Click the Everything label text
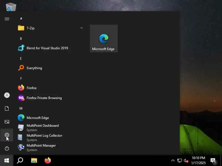The image size is (222, 166). click(34, 68)
